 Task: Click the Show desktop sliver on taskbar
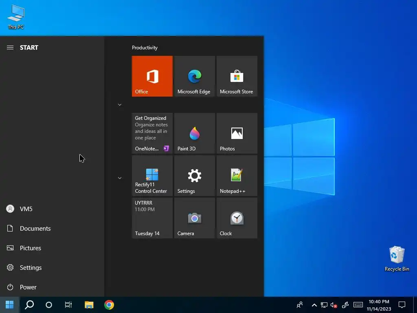(x=415, y=305)
